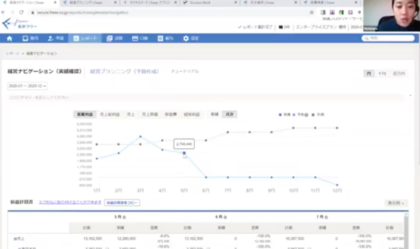
Task: Close the 経営プランニング browser tab
Action: (115, 2)
